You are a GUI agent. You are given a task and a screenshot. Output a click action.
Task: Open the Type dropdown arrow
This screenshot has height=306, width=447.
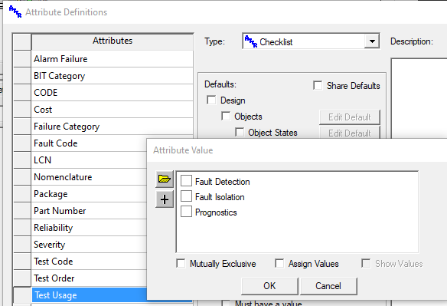pos(372,41)
